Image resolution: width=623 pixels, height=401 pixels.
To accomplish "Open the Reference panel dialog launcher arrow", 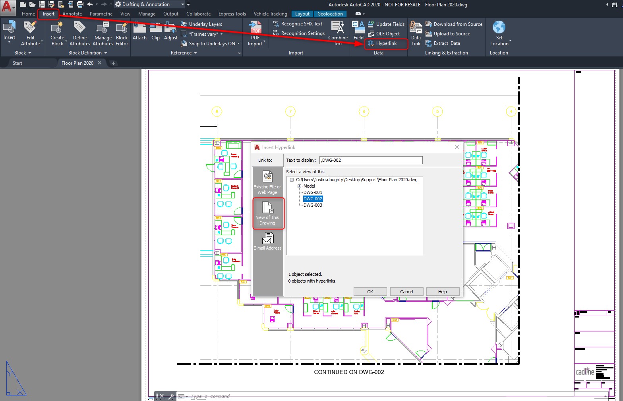I will pos(239,53).
